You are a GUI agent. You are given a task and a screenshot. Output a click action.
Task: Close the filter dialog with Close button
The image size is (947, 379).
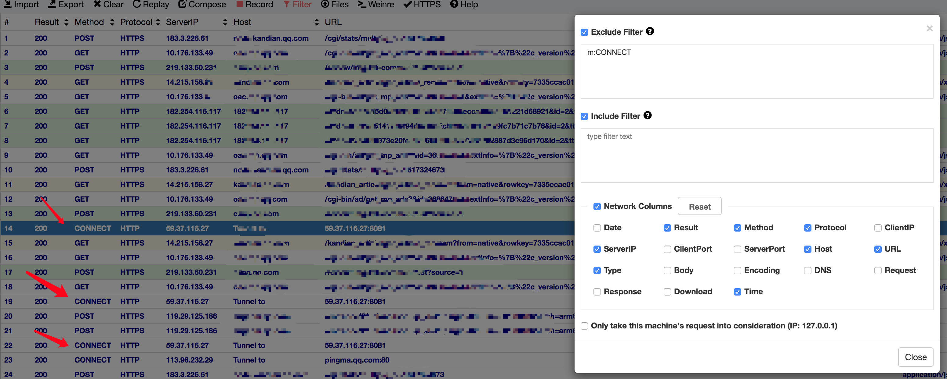click(915, 357)
